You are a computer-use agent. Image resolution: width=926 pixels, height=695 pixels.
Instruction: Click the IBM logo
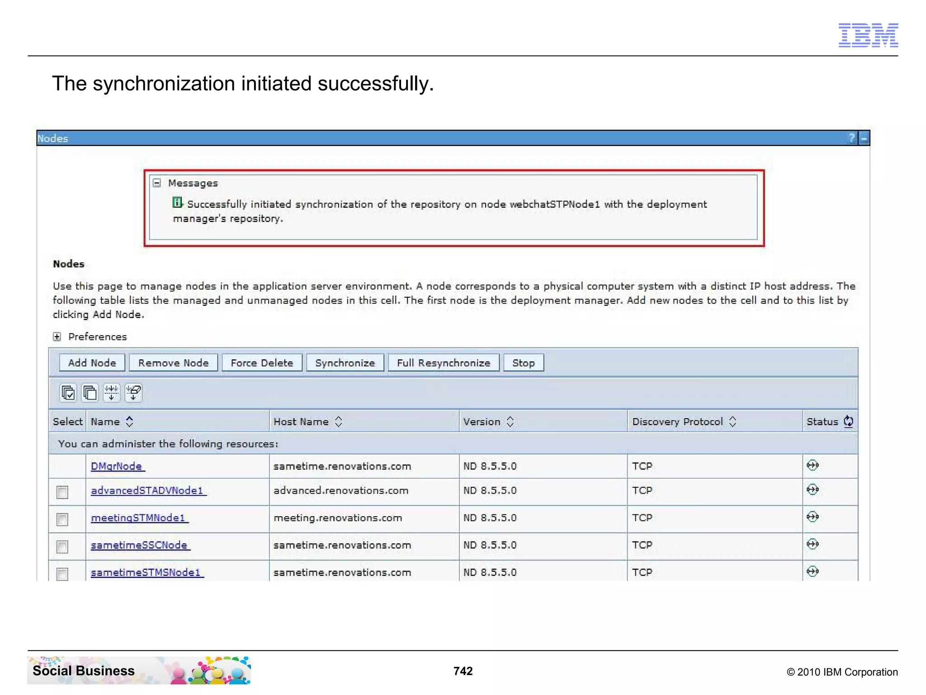coord(868,35)
